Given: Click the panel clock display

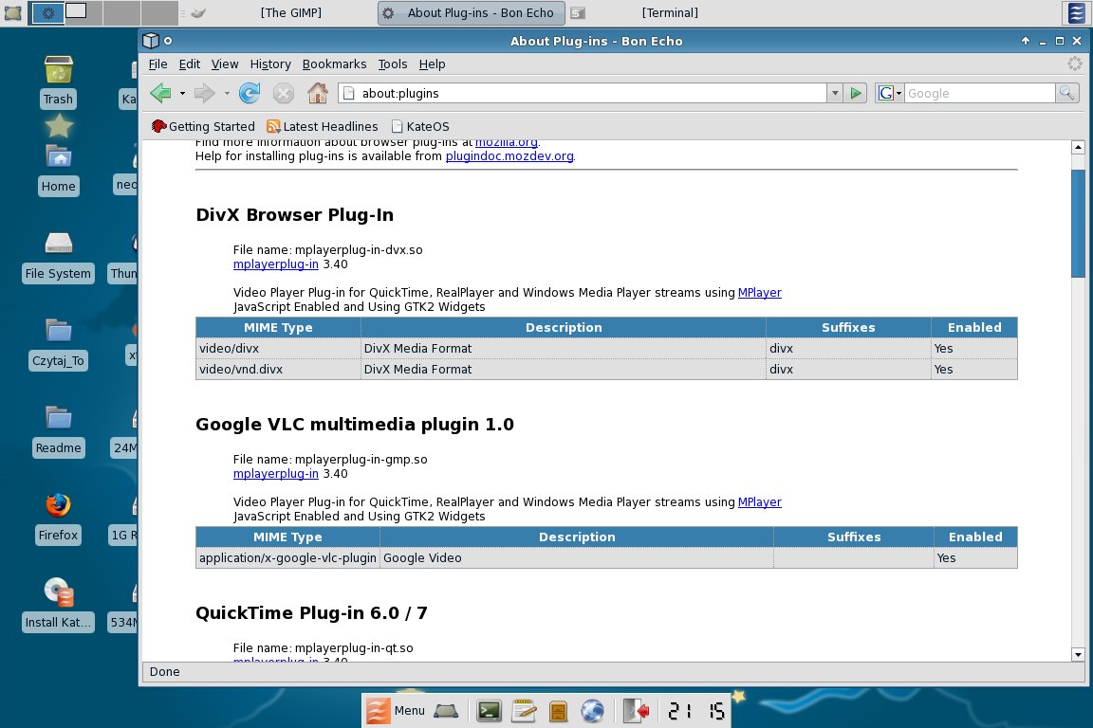Looking at the screenshot, I should [695, 711].
